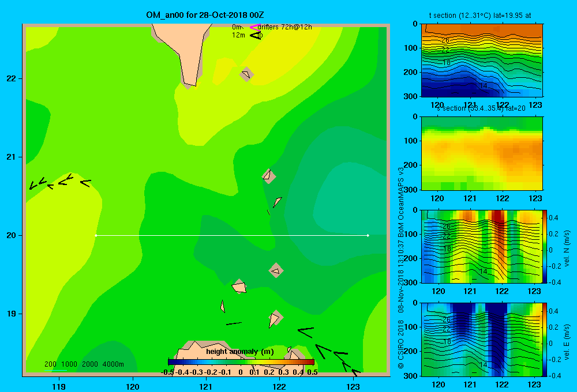
Task: Click the '14' isotherm label in the t section
Action: [483, 85]
